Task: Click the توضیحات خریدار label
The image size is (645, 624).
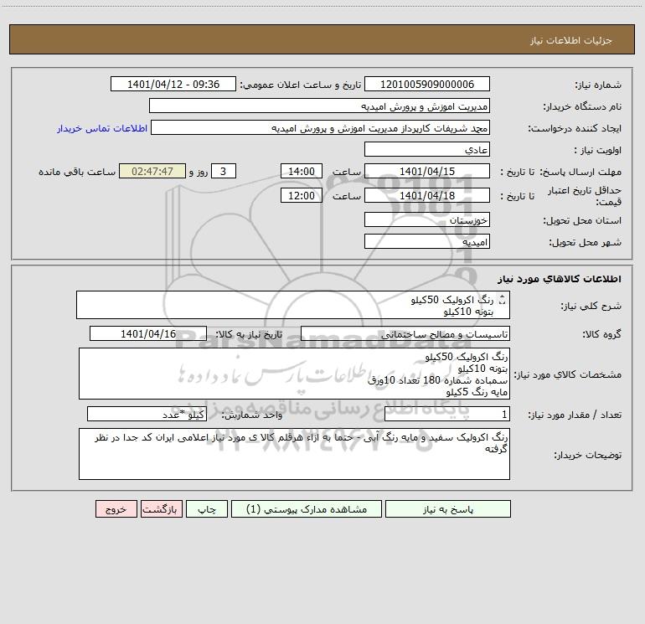Action: [x=588, y=455]
